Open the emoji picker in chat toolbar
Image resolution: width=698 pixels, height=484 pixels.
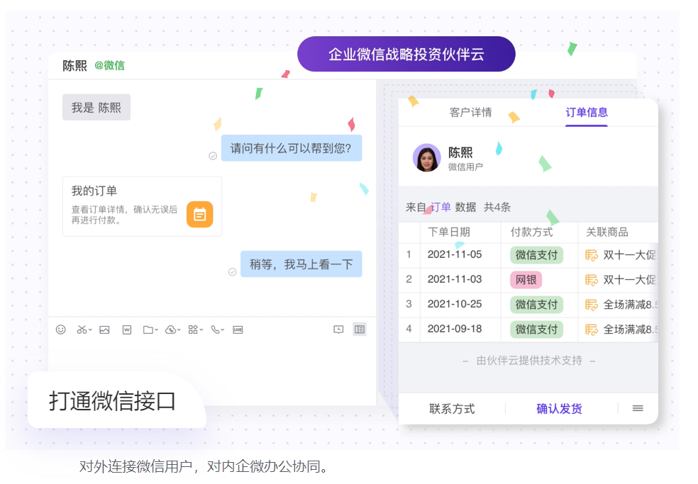pyautogui.click(x=61, y=330)
